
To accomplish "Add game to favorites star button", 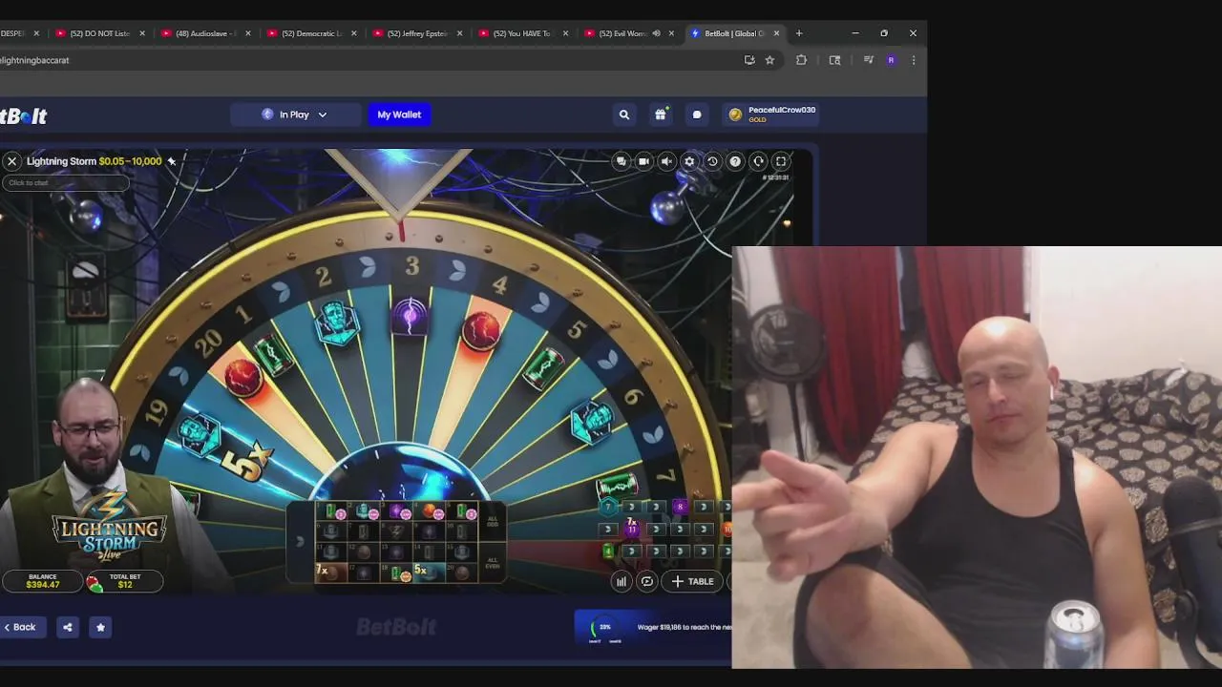I will (100, 627).
